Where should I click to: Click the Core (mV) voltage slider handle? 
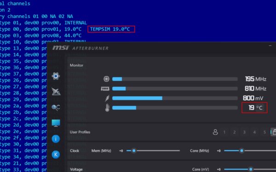point(251,169)
